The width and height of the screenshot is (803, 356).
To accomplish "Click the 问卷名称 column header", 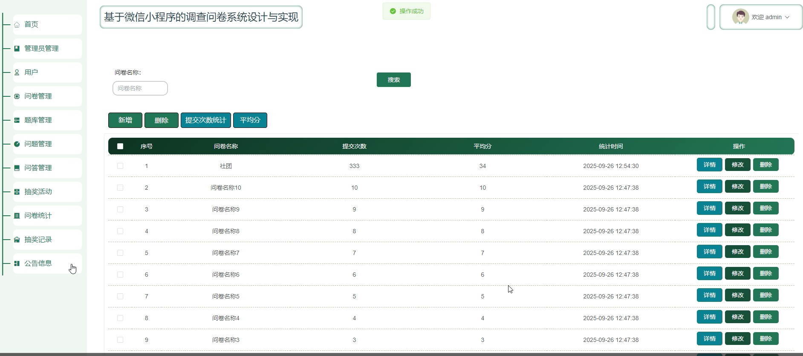I will tap(226, 146).
